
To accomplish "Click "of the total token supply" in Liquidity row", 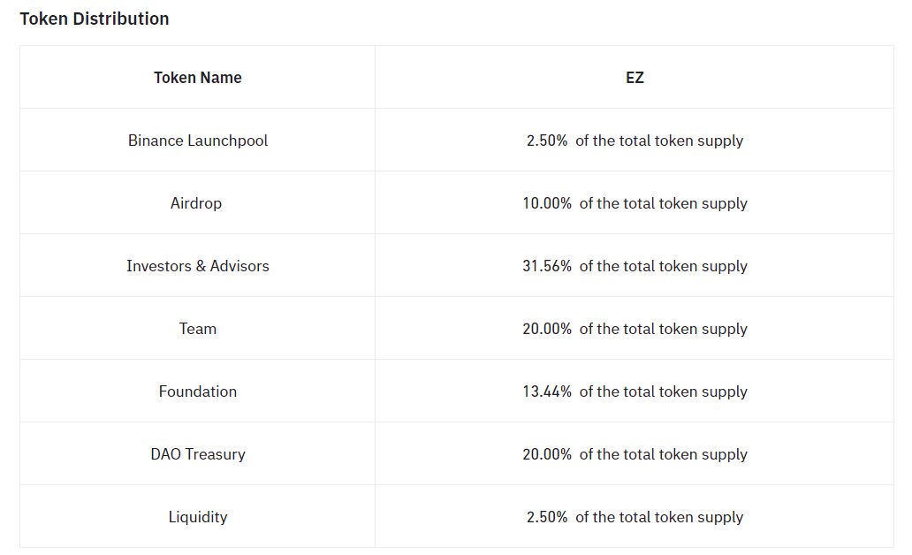I will (659, 517).
